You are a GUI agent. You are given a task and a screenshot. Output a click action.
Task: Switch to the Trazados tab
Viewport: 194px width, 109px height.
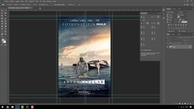(179, 34)
